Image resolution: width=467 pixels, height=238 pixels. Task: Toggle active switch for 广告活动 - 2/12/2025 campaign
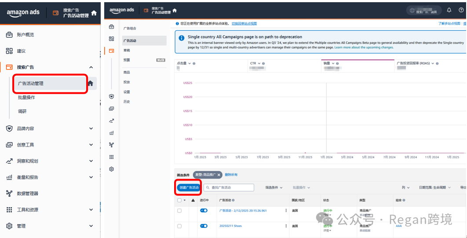click(x=204, y=211)
